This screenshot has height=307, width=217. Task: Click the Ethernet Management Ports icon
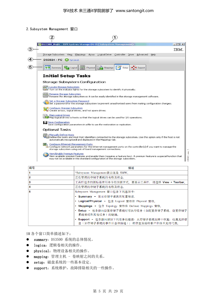[x=46, y=145]
